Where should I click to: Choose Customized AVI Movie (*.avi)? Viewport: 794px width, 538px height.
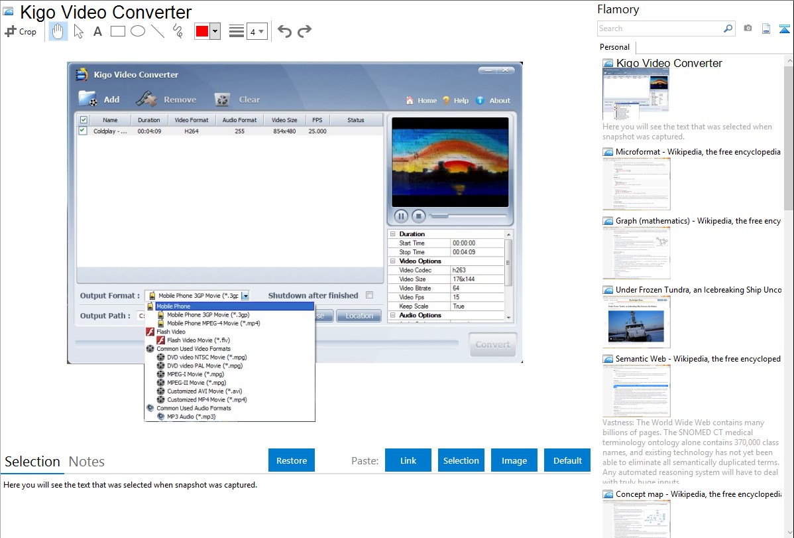(x=205, y=391)
